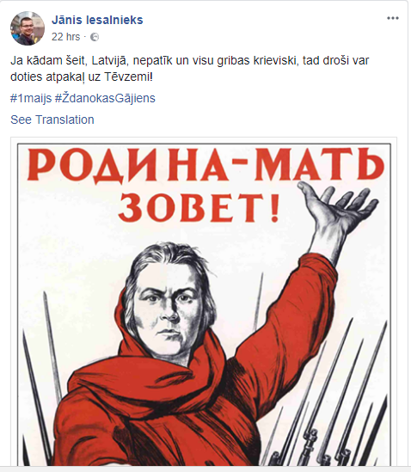Click the globe public privacy icon
The width and height of the screenshot is (411, 472).
[x=95, y=37]
